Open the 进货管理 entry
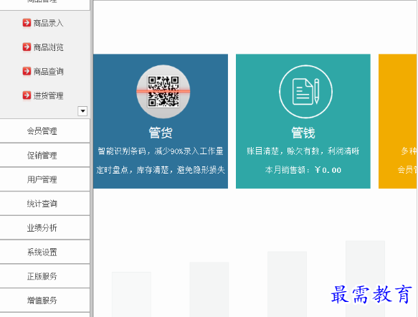This screenshot has height=317, width=418. click(x=48, y=95)
